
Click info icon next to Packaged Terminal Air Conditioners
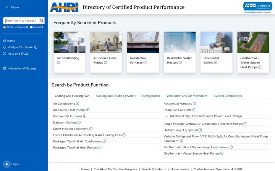coord(104,141)
